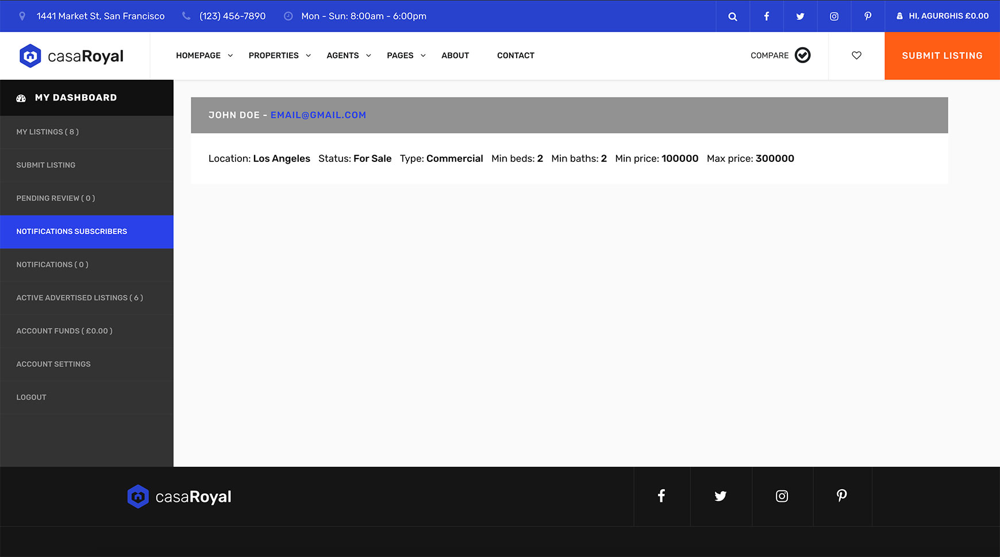Click the email@gmail.com link
Screen dimensions: 1000x557
click(x=318, y=115)
